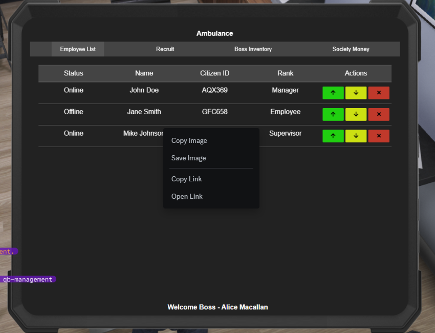Choose Open Link from context menu
435x333 pixels.
coord(187,197)
